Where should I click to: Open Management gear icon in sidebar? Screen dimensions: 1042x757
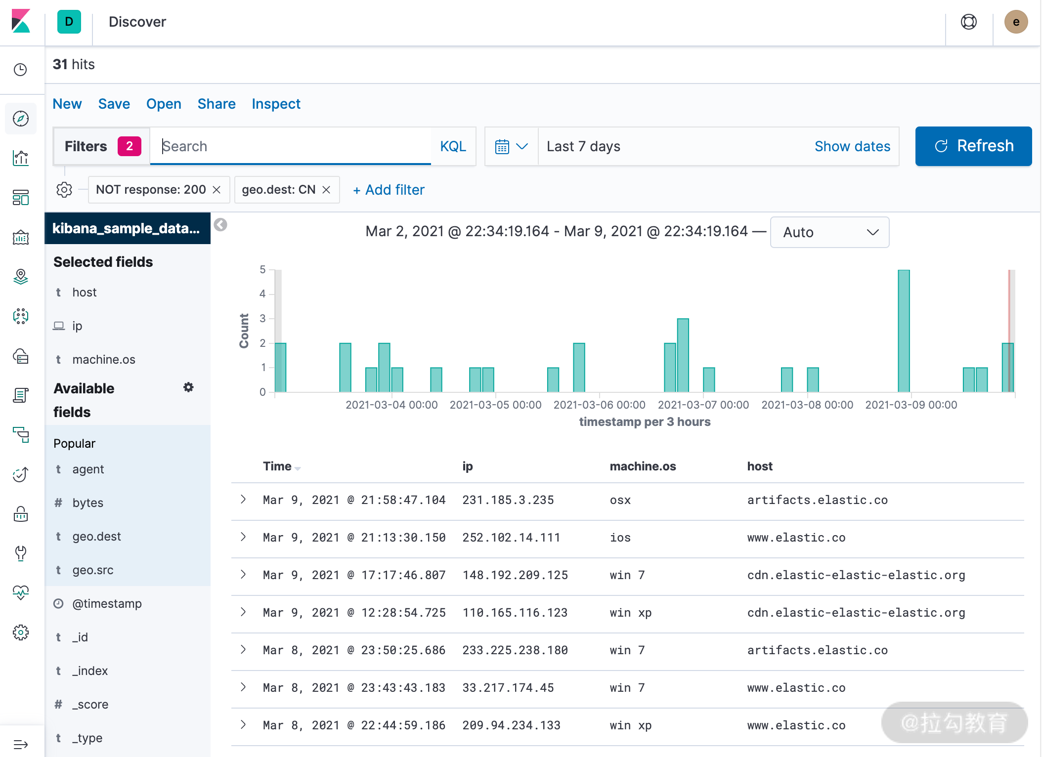coord(20,632)
